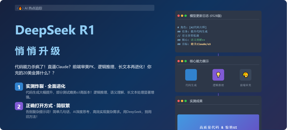Viewport: 287px width, 130px height.
Task: Click the green dot in the 实测成果 window
Action: click(185, 101)
